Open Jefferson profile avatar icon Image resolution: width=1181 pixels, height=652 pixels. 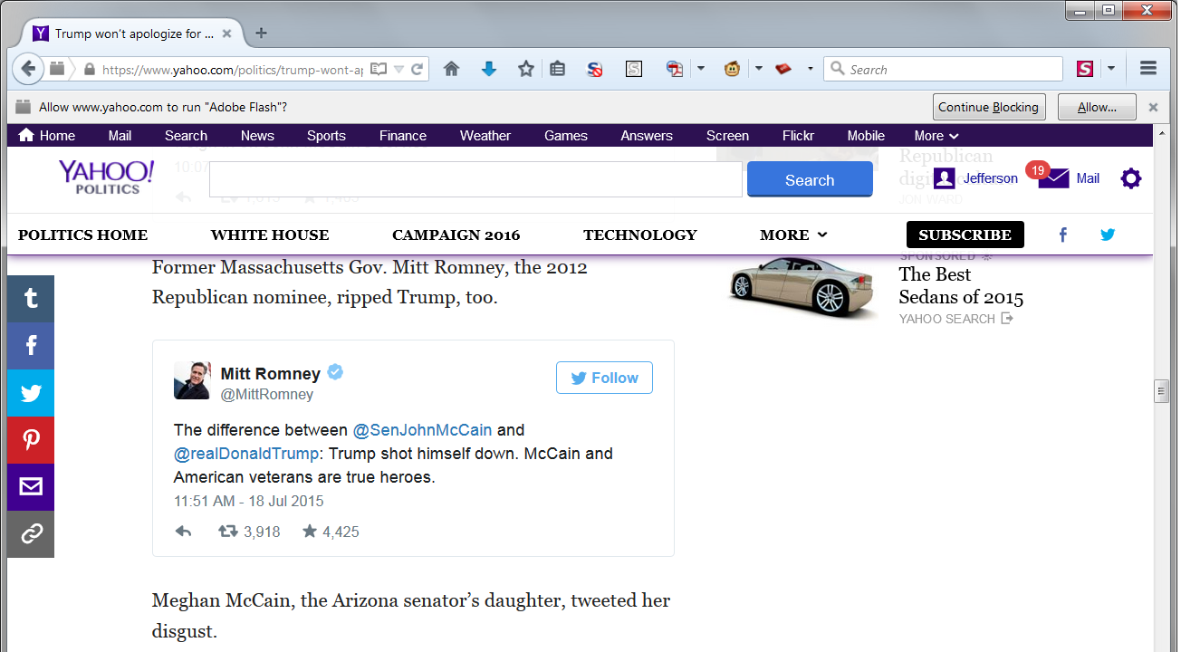pyautogui.click(x=945, y=178)
